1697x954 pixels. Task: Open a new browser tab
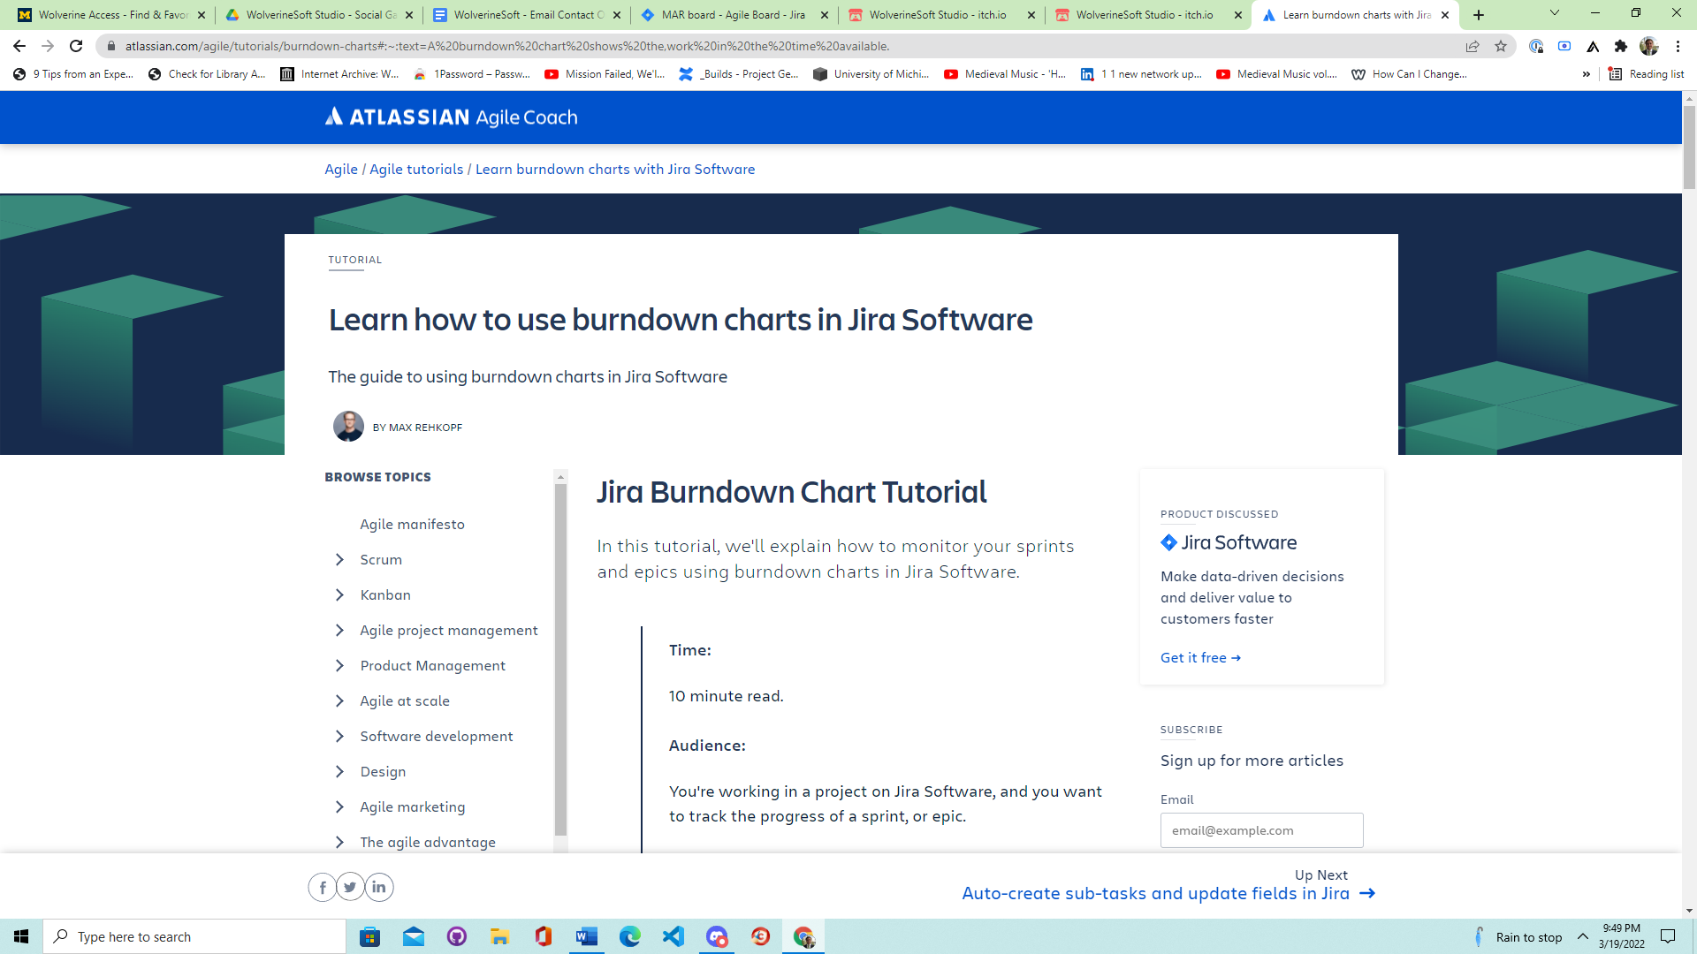click(x=1479, y=15)
